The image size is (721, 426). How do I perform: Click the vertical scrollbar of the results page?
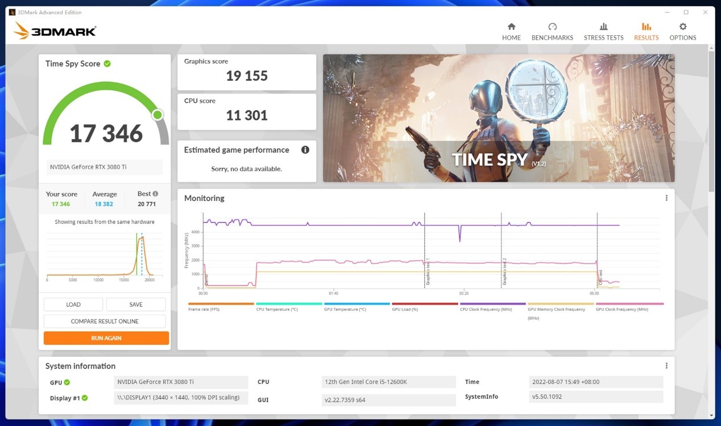click(x=711, y=121)
